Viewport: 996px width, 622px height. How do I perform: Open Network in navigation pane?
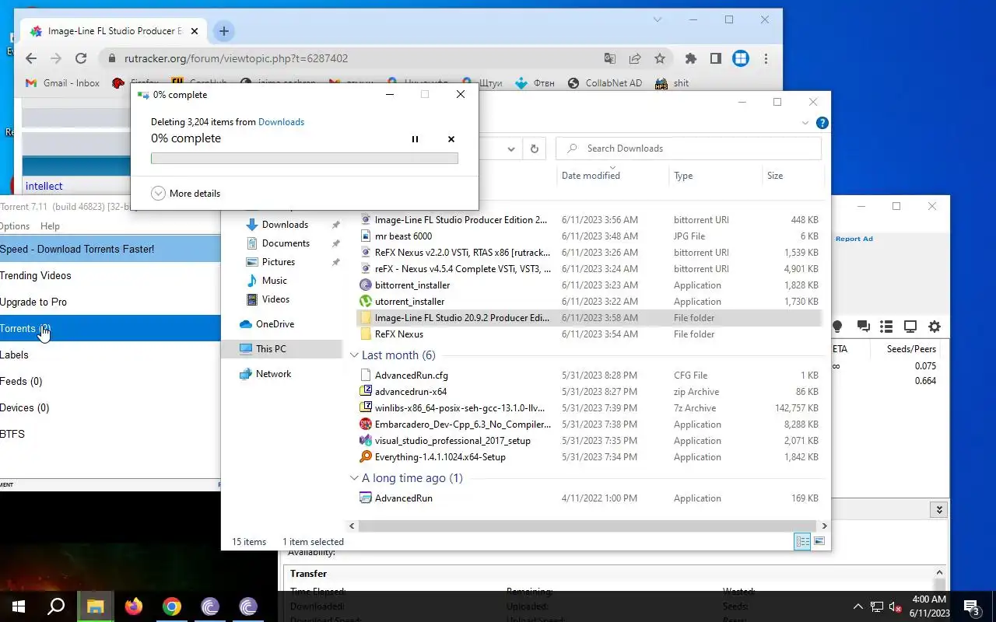pos(273,374)
